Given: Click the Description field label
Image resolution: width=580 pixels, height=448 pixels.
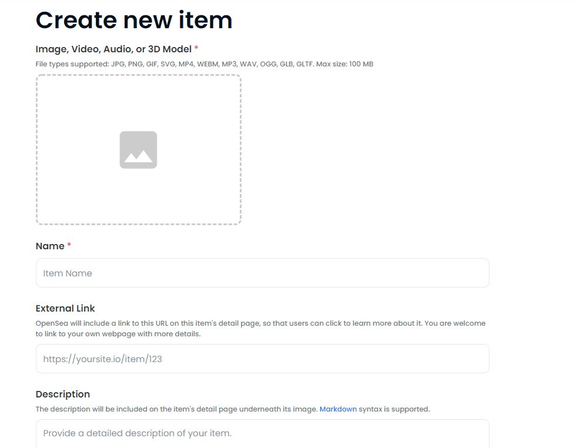Looking at the screenshot, I should [x=63, y=394].
